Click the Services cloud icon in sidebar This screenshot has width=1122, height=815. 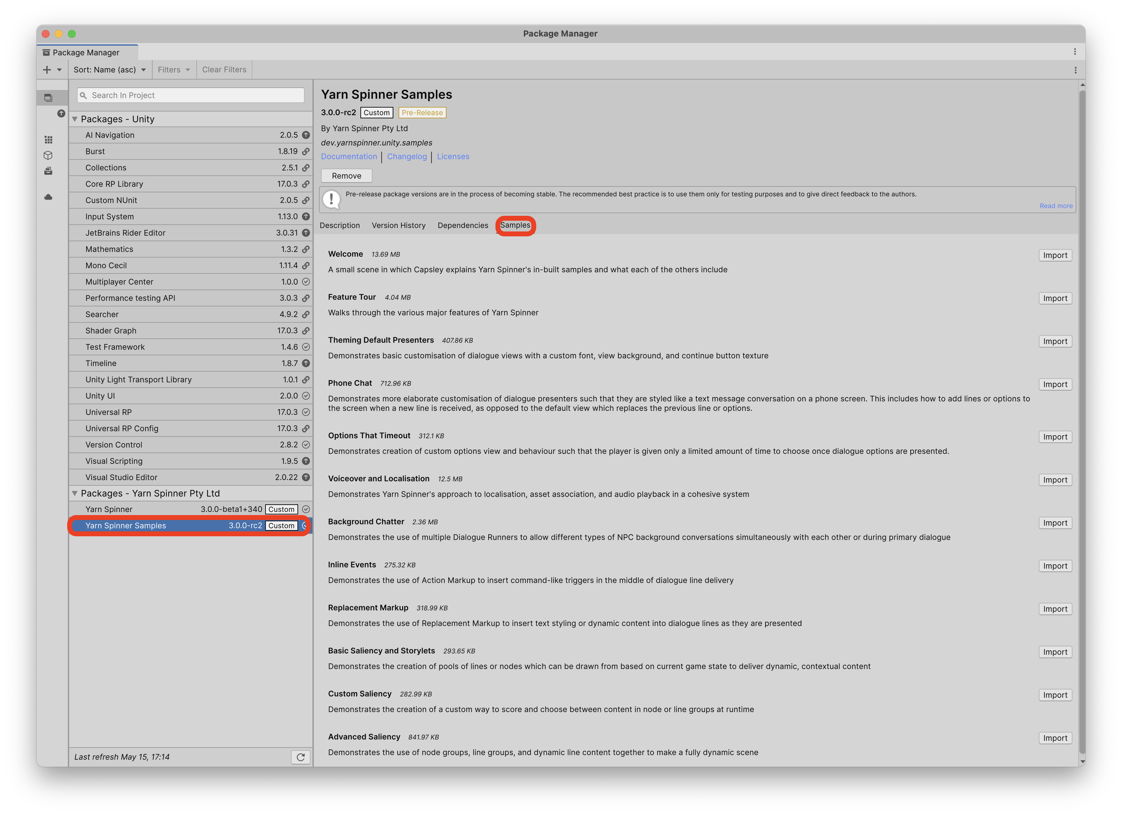pos(48,197)
